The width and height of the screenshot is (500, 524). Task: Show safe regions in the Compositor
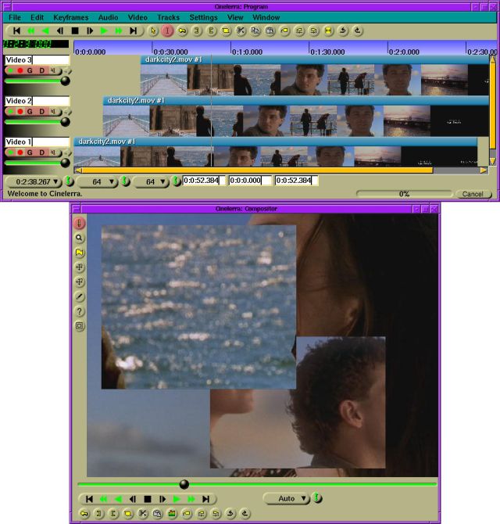tap(80, 326)
